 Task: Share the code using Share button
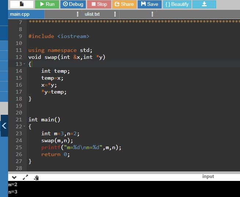coord(124,4)
